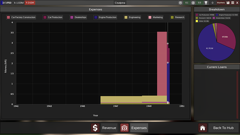This screenshot has width=240, height=135.
Task: Click the home icon beside Back To Hub
Action: (203, 128)
